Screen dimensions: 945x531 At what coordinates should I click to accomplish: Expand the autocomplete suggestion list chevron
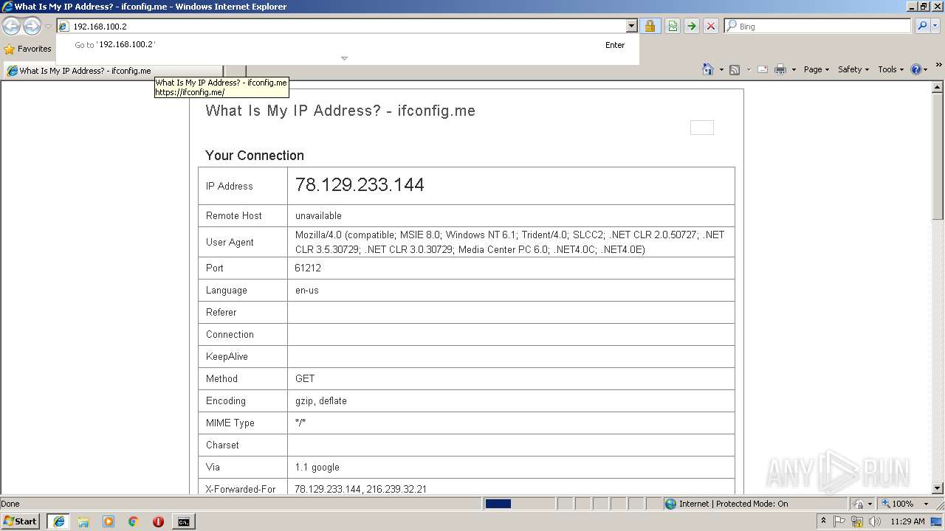(x=344, y=58)
